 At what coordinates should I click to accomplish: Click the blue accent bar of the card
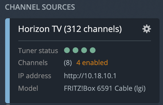7,61
